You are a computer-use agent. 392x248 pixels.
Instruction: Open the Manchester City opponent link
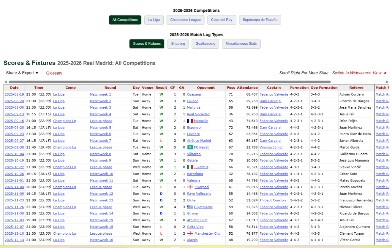click(x=207, y=233)
